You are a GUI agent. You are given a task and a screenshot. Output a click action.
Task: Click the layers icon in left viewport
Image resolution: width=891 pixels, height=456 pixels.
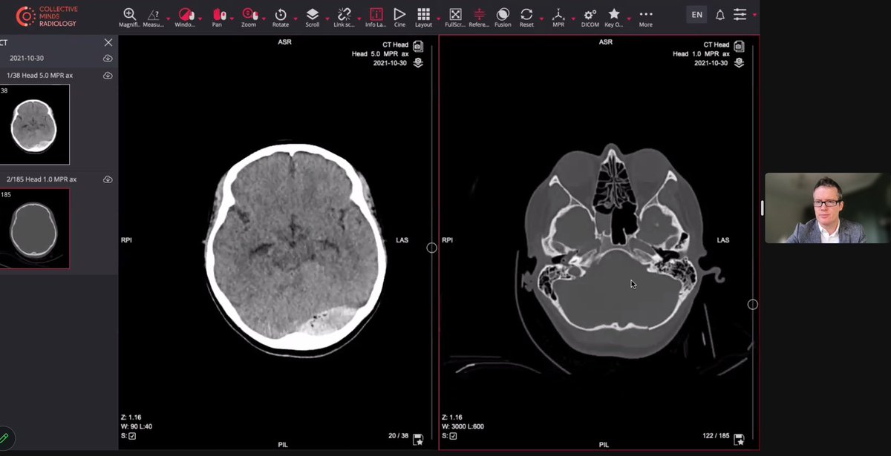[x=418, y=63]
